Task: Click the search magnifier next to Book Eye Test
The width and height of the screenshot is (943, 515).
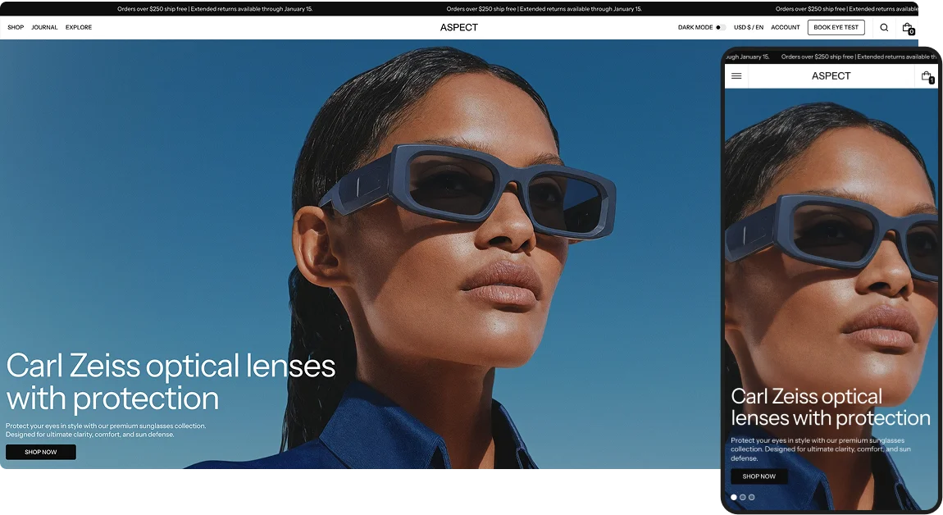Action: (884, 27)
